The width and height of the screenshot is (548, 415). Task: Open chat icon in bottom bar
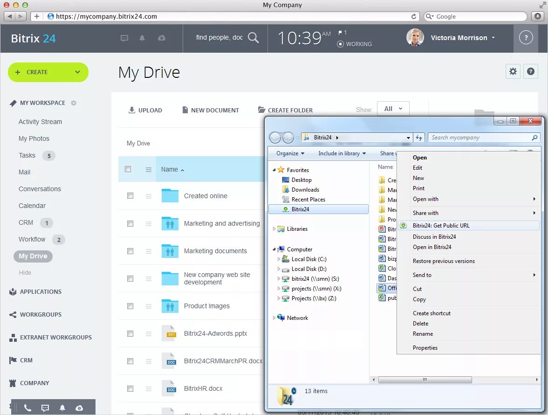45,408
